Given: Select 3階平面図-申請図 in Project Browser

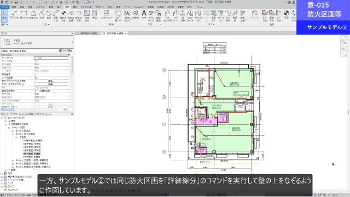Looking at the screenshot, I should (x=32, y=147).
